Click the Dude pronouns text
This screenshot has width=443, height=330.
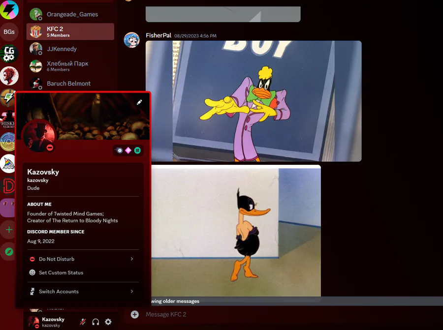point(33,188)
